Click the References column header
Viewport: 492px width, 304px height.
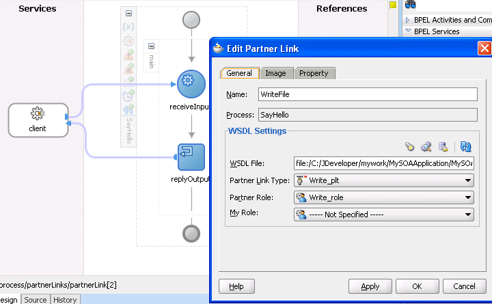coord(342,8)
